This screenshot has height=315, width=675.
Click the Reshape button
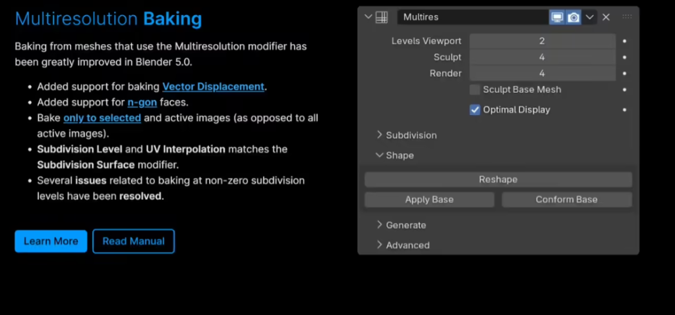(x=498, y=180)
